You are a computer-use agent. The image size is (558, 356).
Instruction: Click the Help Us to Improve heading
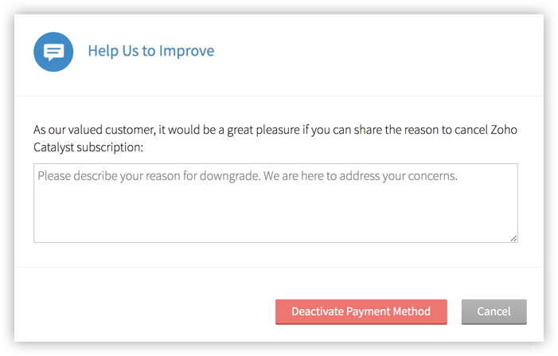(x=151, y=51)
